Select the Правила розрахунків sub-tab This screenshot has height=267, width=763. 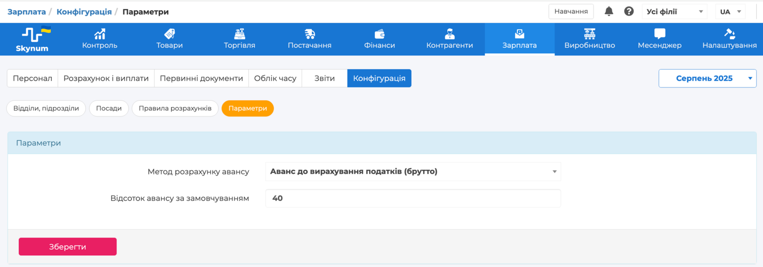[175, 108]
